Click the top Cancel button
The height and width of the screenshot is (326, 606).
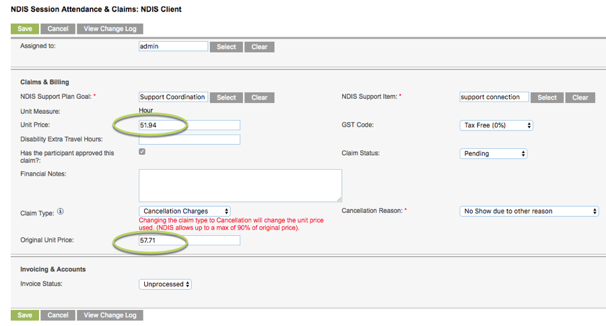click(58, 28)
